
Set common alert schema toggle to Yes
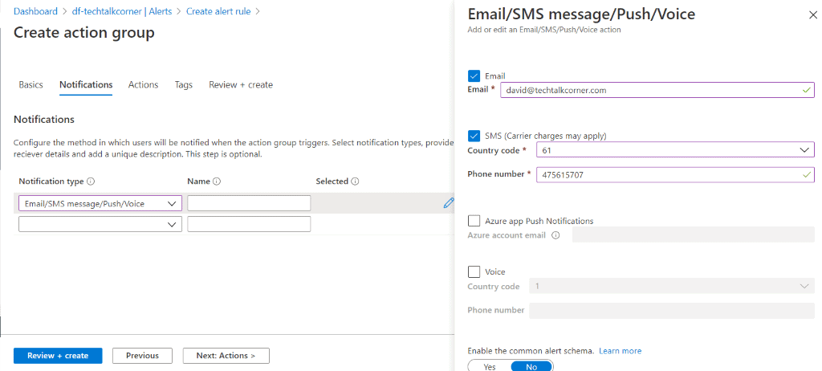(x=489, y=367)
